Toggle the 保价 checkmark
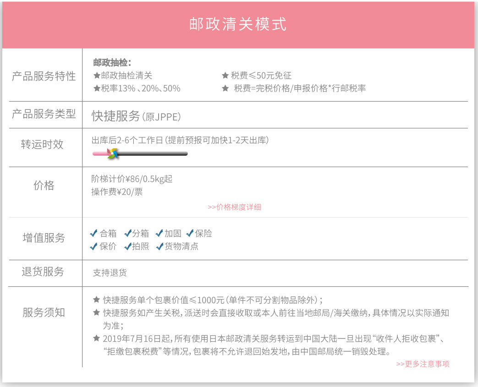This screenshot has width=478, height=387. [x=94, y=246]
